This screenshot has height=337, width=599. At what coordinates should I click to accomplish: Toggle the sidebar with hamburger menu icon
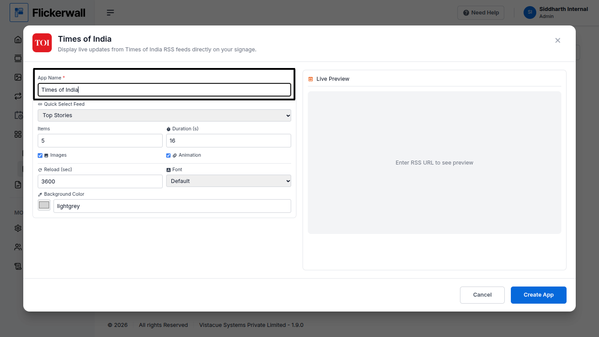click(111, 13)
